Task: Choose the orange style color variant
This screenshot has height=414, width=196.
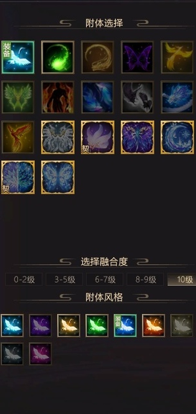Action: [x=154, y=325]
